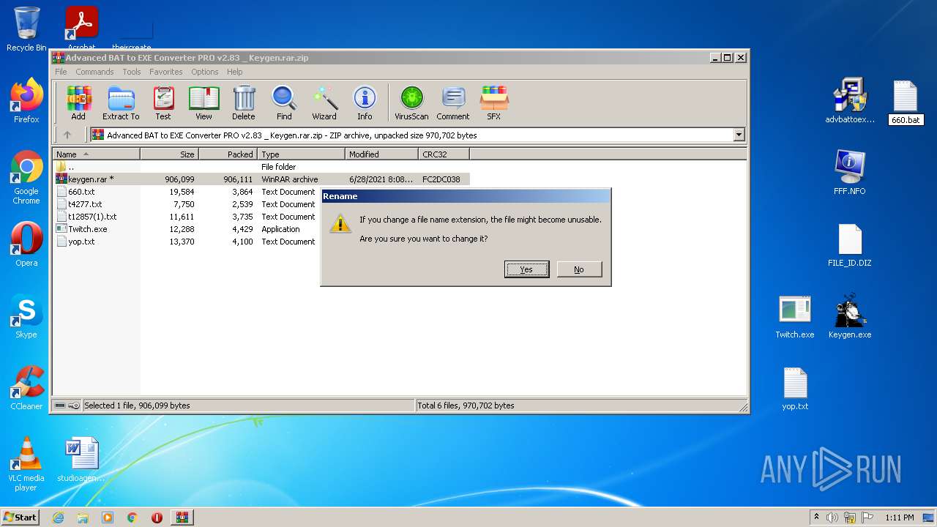The image size is (937, 527).
Task: Select the yop.txt desktop file
Action: 795,388
